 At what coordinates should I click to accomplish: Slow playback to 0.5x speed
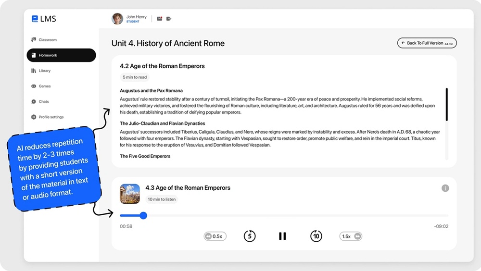pyautogui.click(x=215, y=236)
